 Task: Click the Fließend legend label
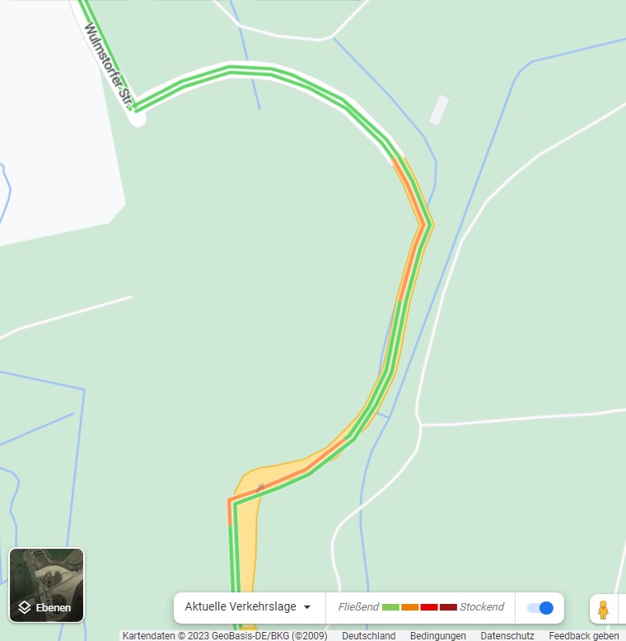[x=358, y=607]
